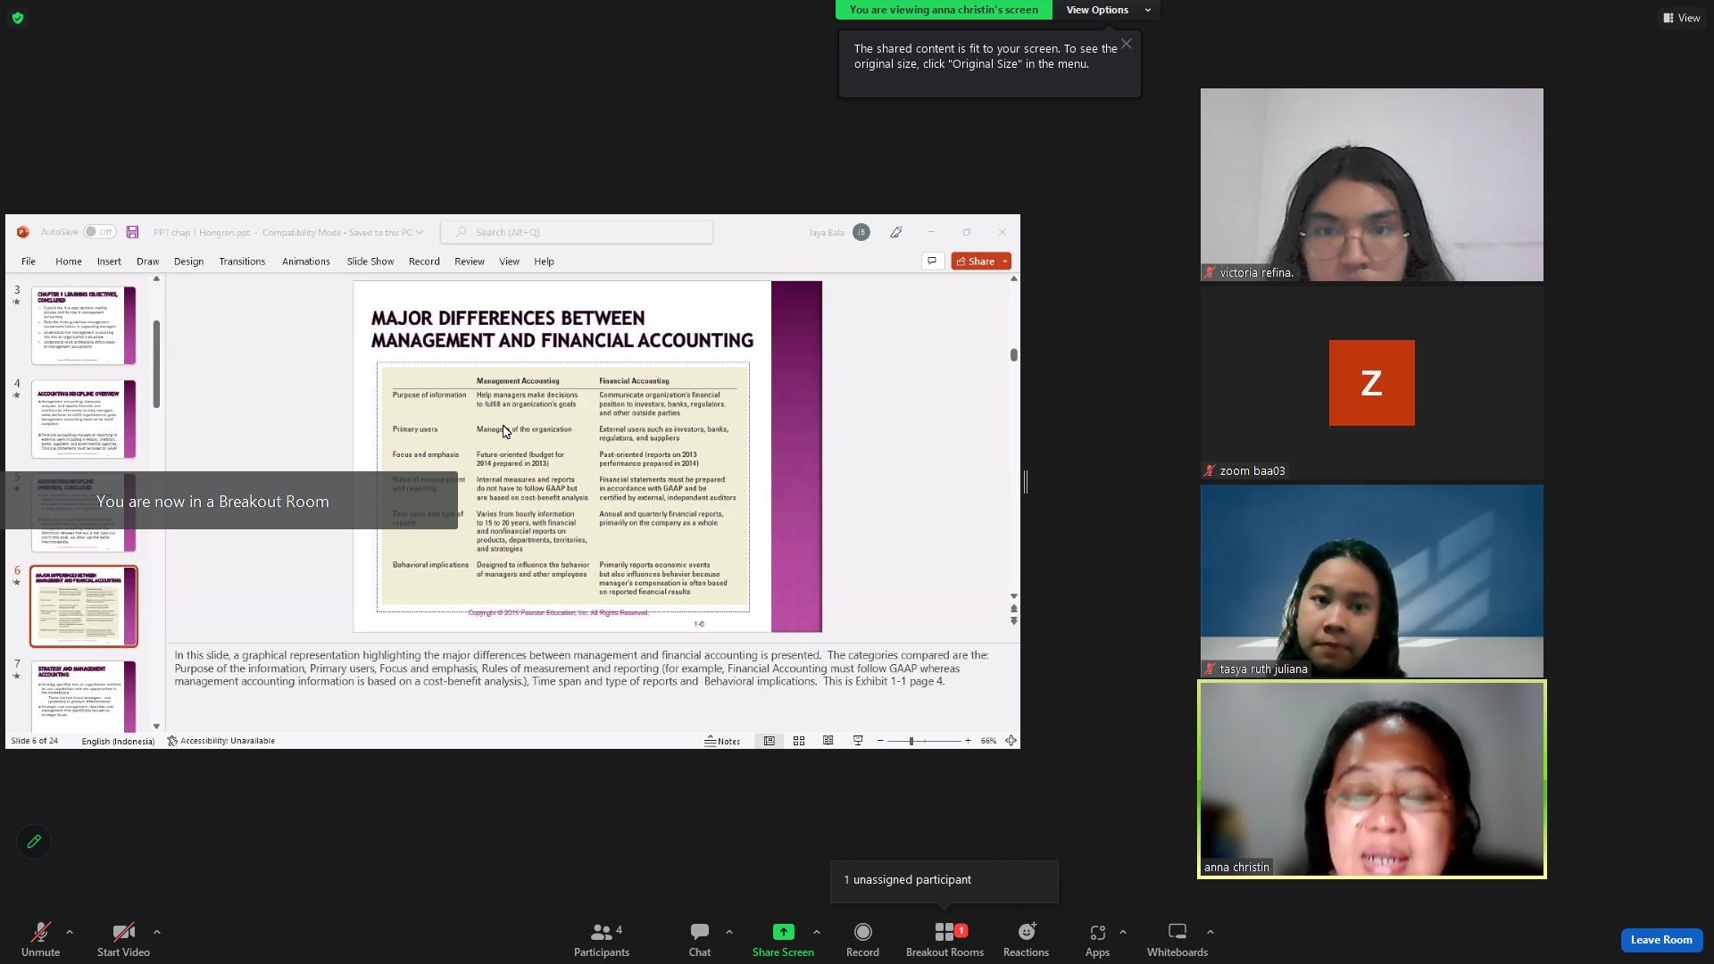This screenshot has height=964, width=1714.
Task: Select slide 4 thumbnail
Action: tap(84, 419)
